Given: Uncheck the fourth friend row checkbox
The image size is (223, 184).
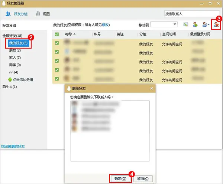Looking at the screenshot, I should (x=57, y=70).
